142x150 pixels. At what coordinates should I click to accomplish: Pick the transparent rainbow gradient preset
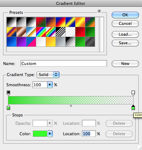coord(51,32)
